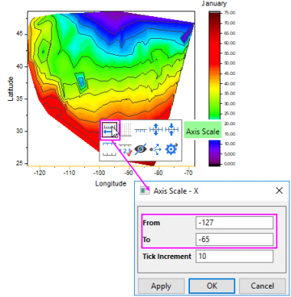
Task: Click the 75.00 label on the color scale
Action: pos(230,13)
